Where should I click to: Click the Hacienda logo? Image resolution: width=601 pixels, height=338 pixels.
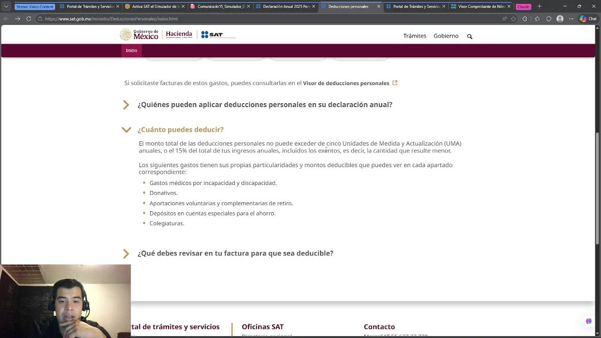click(179, 35)
